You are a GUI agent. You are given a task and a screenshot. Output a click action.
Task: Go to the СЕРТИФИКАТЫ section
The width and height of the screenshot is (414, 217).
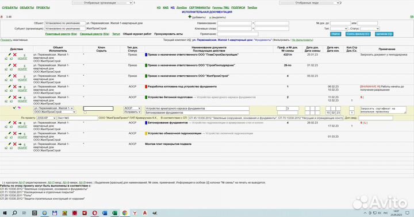tap(200, 7)
